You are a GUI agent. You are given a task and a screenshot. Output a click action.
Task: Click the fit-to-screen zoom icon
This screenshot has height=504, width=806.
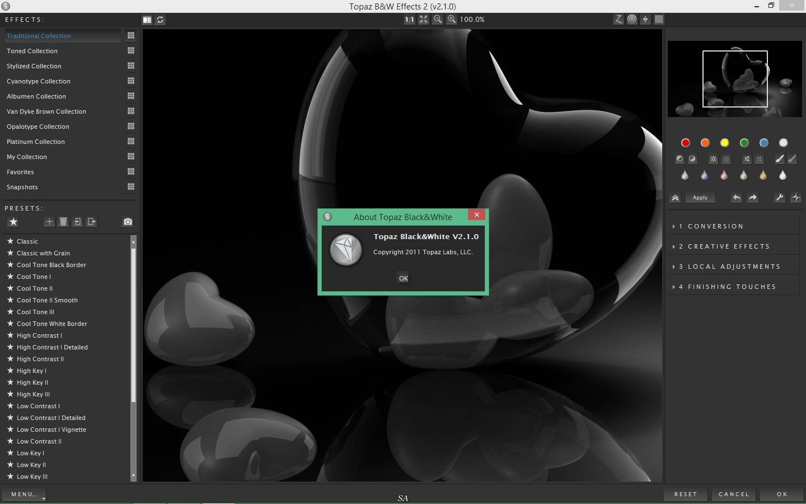pyautogui.click(x=424, y=19)
